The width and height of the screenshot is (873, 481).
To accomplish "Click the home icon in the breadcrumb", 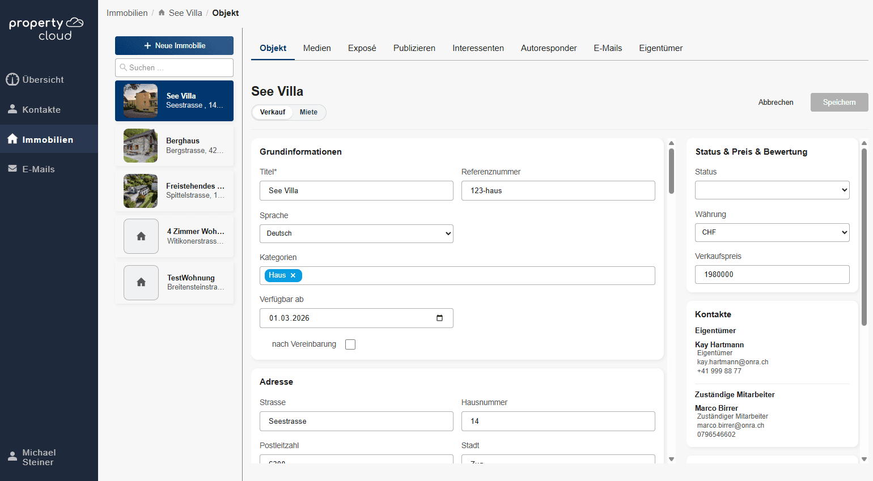I will [x=162, y=12].
